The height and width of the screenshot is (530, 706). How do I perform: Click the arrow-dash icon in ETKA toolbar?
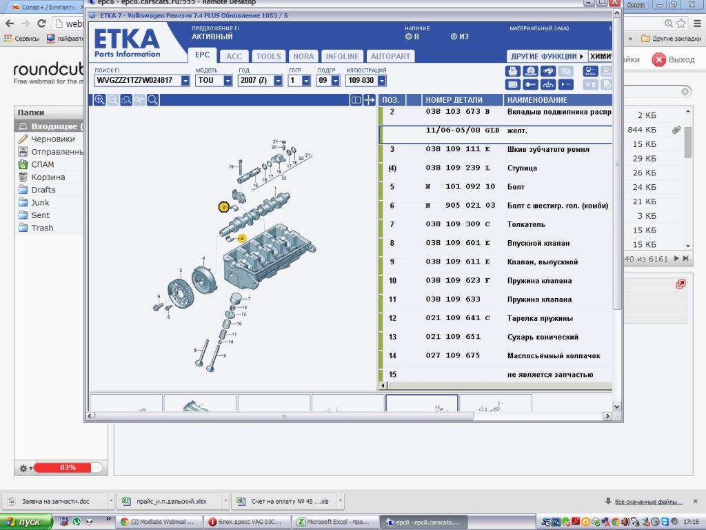pyautogui.click(x=565, y=84)
